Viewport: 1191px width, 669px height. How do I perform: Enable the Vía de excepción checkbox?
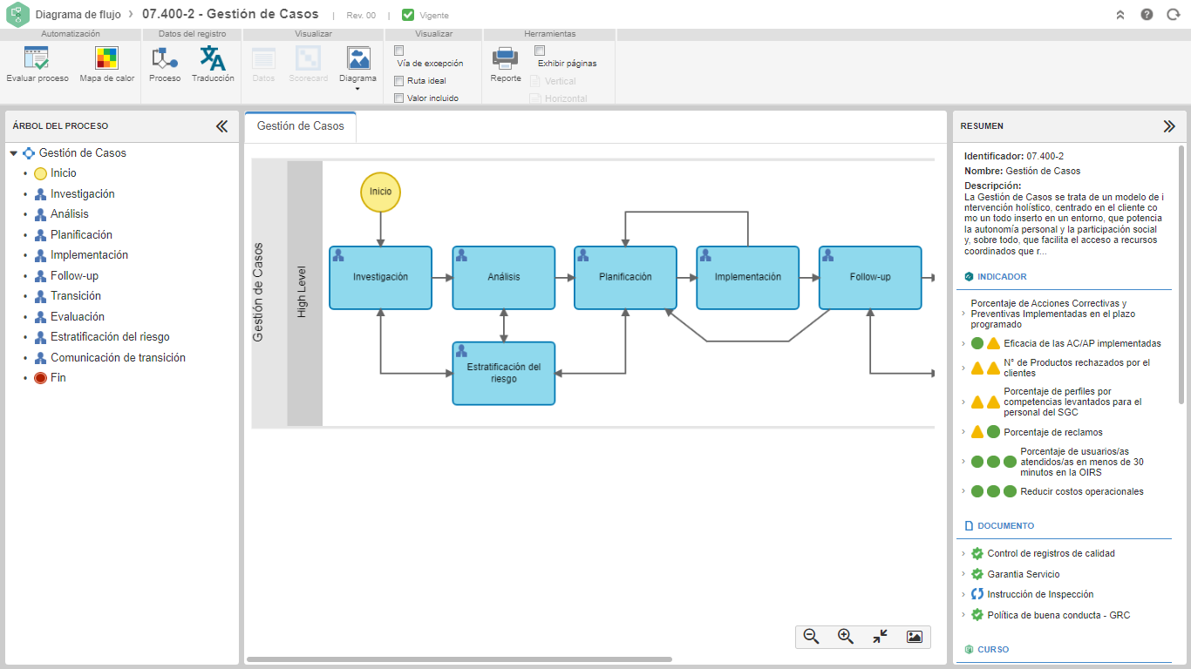pyautogui.click(x=399, y=50)
